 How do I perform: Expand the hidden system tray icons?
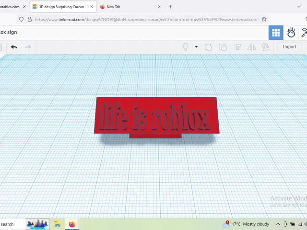coord(278,224)
